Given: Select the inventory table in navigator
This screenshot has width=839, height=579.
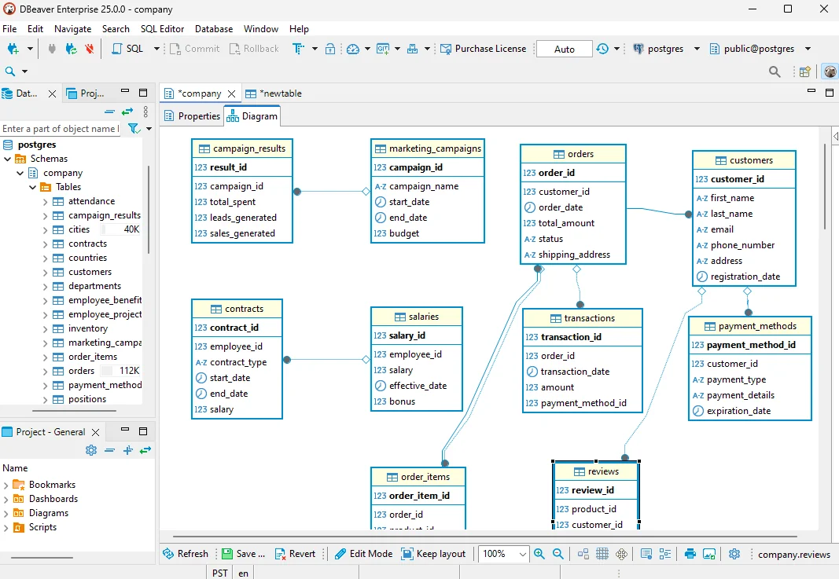Looking at the screenshot, I should [88, 329].
